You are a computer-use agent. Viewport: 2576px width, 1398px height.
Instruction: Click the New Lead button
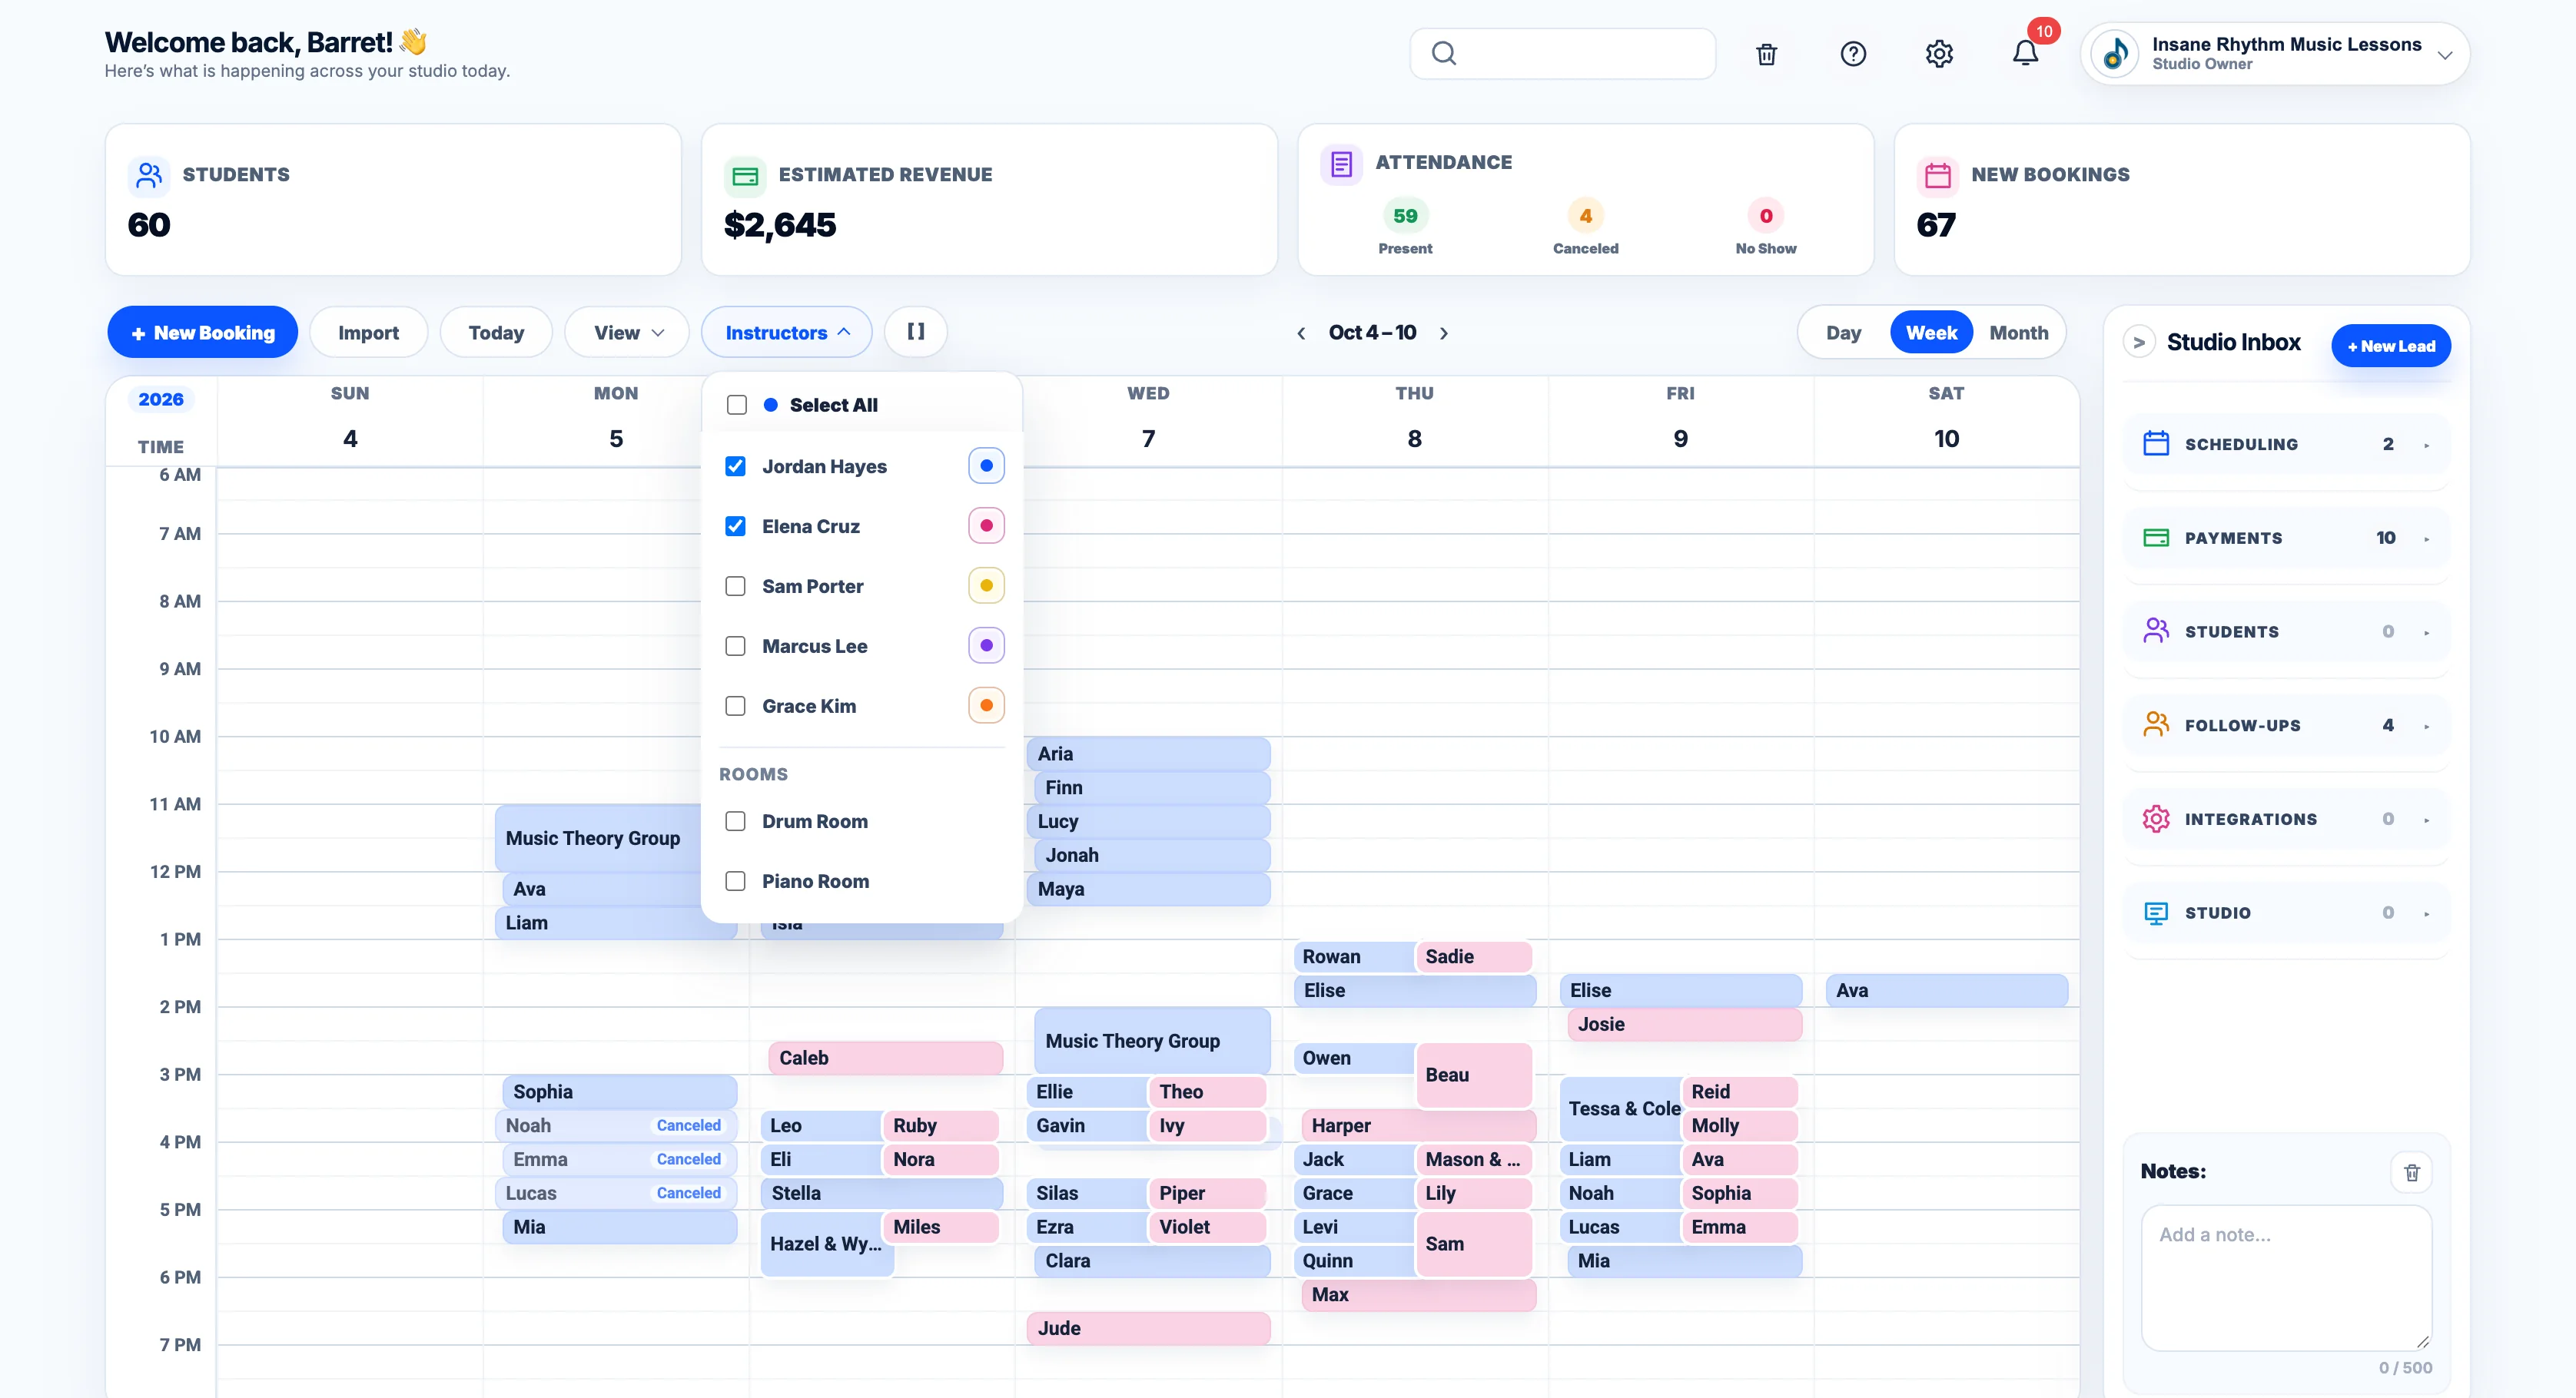pyautogui.click(x=2390, y=346)
